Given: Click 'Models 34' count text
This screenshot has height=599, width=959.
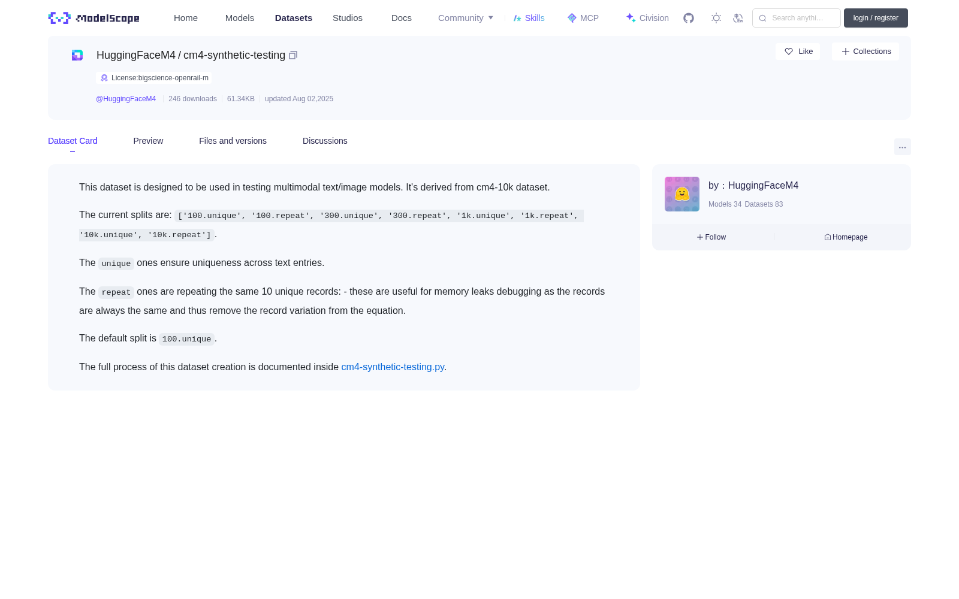Looking at the screenshot, I should click(x=725, y=204).
